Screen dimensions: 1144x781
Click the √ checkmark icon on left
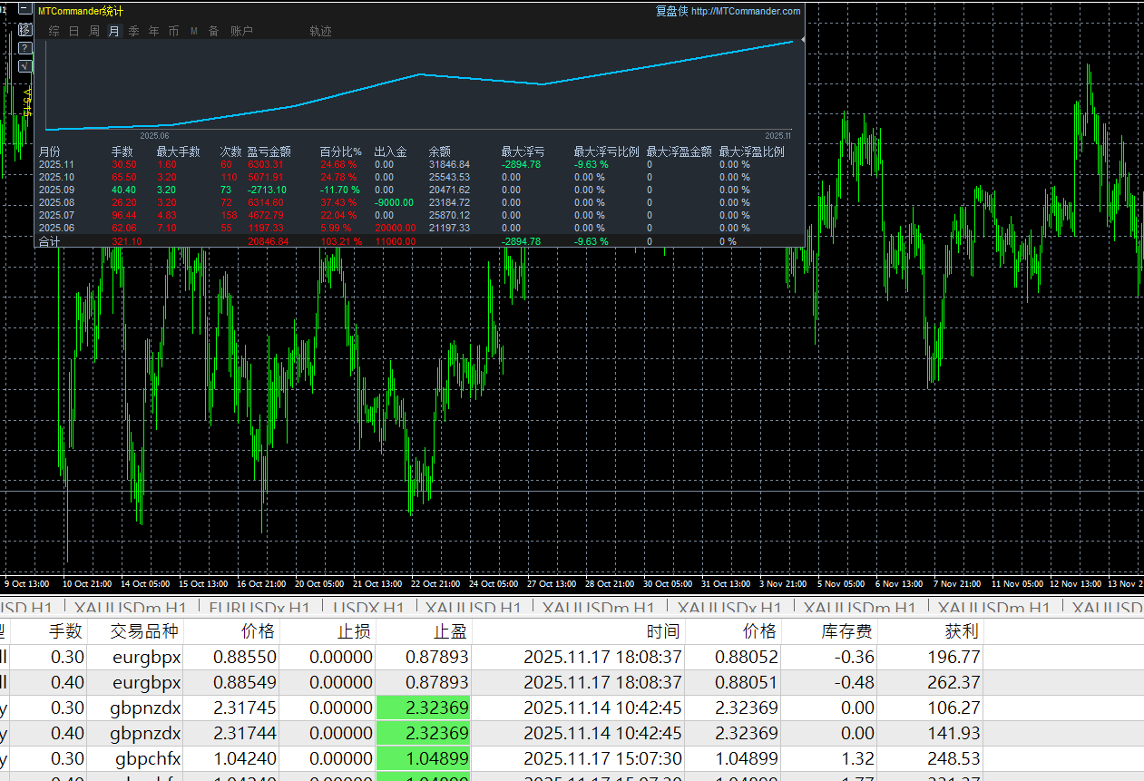24,66
